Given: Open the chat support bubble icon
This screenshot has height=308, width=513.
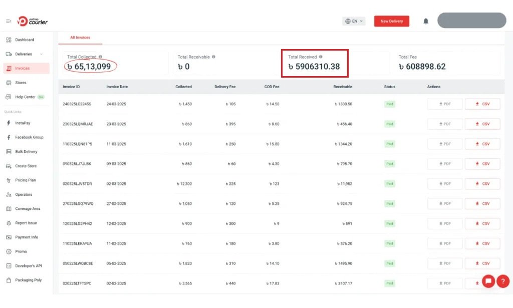Looking at the screenshot, I should point(488,281).
